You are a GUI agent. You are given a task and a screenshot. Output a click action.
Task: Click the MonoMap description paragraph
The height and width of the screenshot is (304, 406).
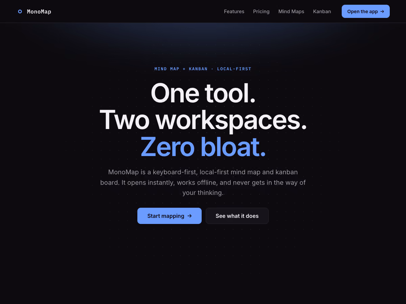[x=203, y=182]
